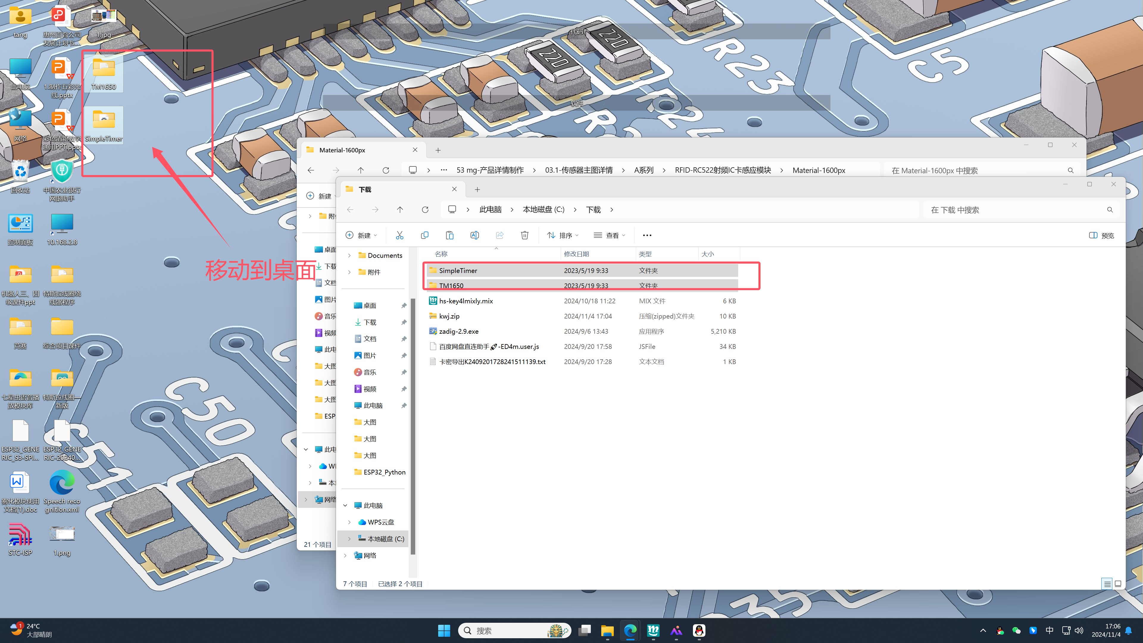Screen dimensions: 1143x643
Task: Click the 新建 new item button
Action: click(361, 235)
